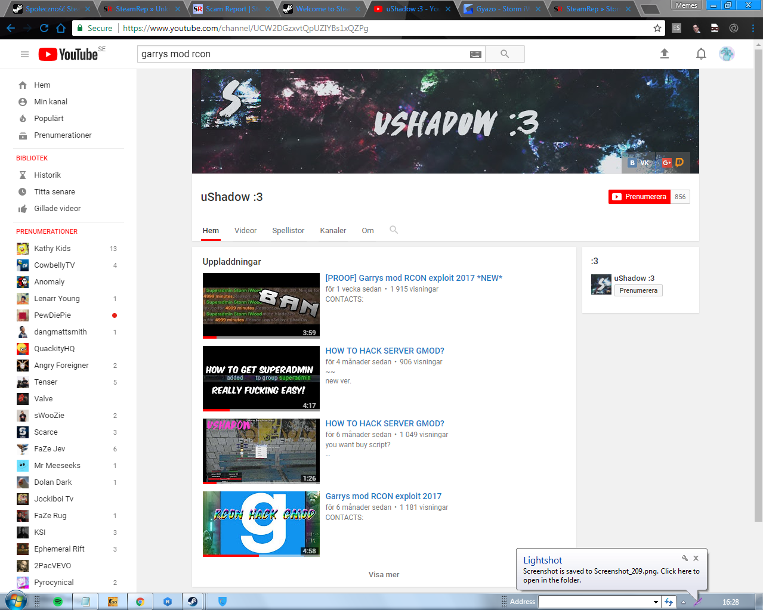Switch to the Om tab
Viewport: 763px width, 610px height.
point(367,231)
